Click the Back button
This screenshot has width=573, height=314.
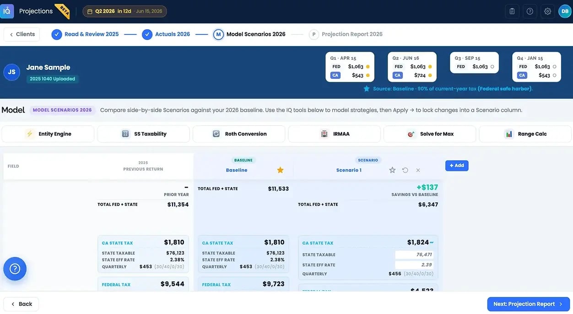click(x=21, y=304)
